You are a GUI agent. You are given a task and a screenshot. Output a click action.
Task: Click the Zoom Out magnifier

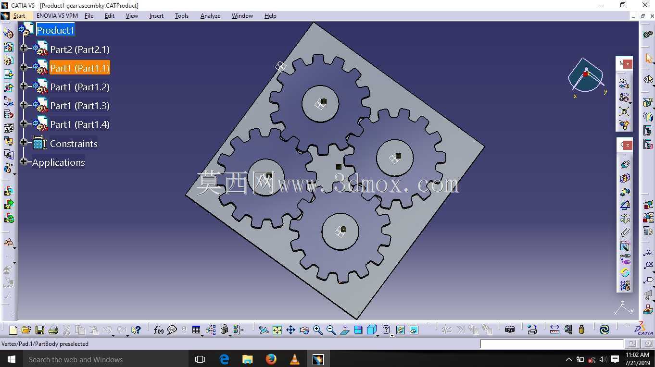click(331, 330)
